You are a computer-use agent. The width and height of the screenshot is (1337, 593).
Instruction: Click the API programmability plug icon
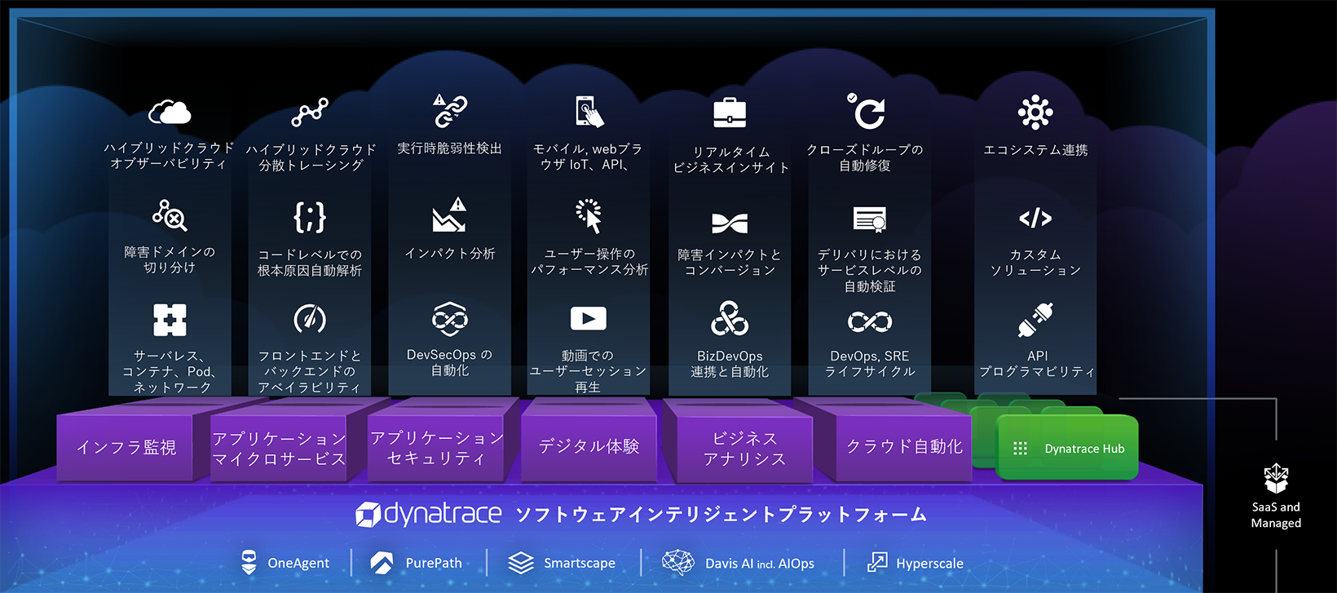(1035, 320)
